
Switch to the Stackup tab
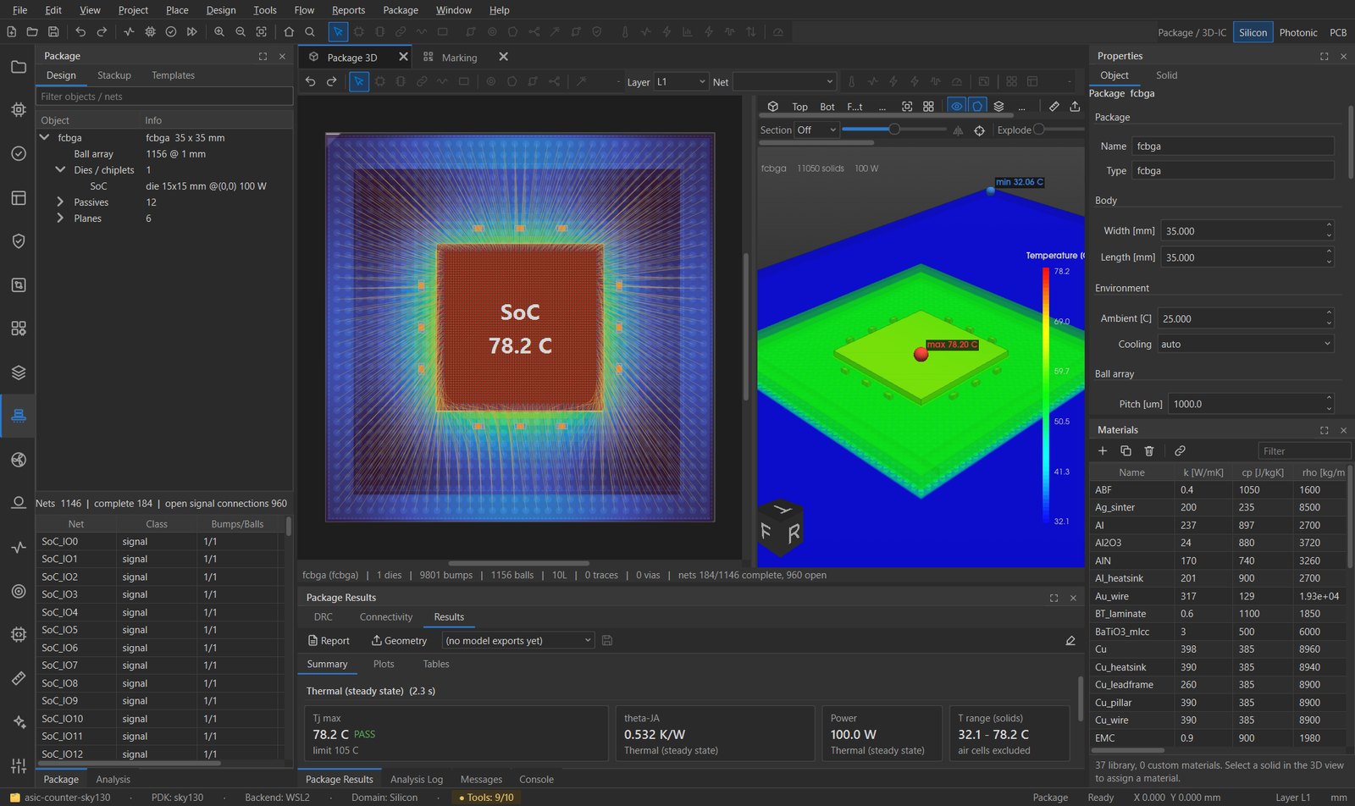coord(114,75)
